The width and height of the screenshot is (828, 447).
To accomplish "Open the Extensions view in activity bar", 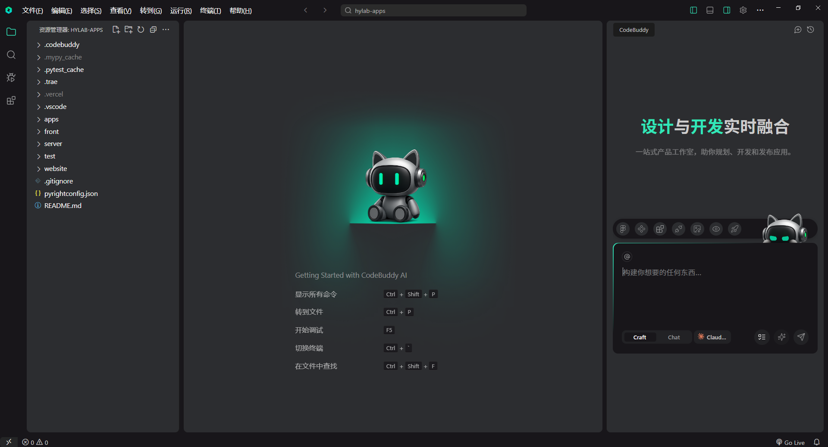I will click(x=11, y=101).
